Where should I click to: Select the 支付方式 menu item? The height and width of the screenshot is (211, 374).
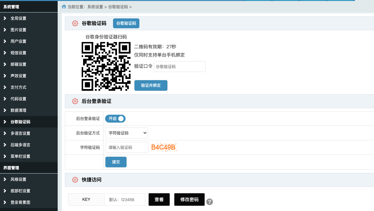point(29,87)
